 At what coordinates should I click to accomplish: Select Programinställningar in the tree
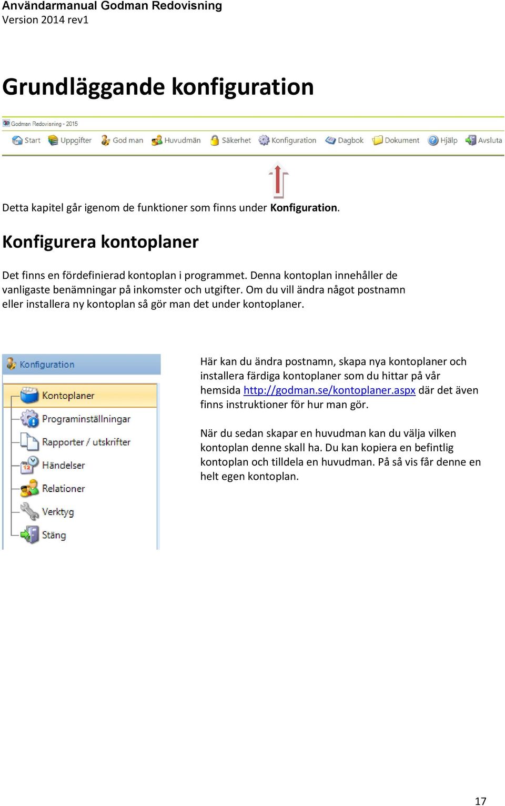[86, 419]
